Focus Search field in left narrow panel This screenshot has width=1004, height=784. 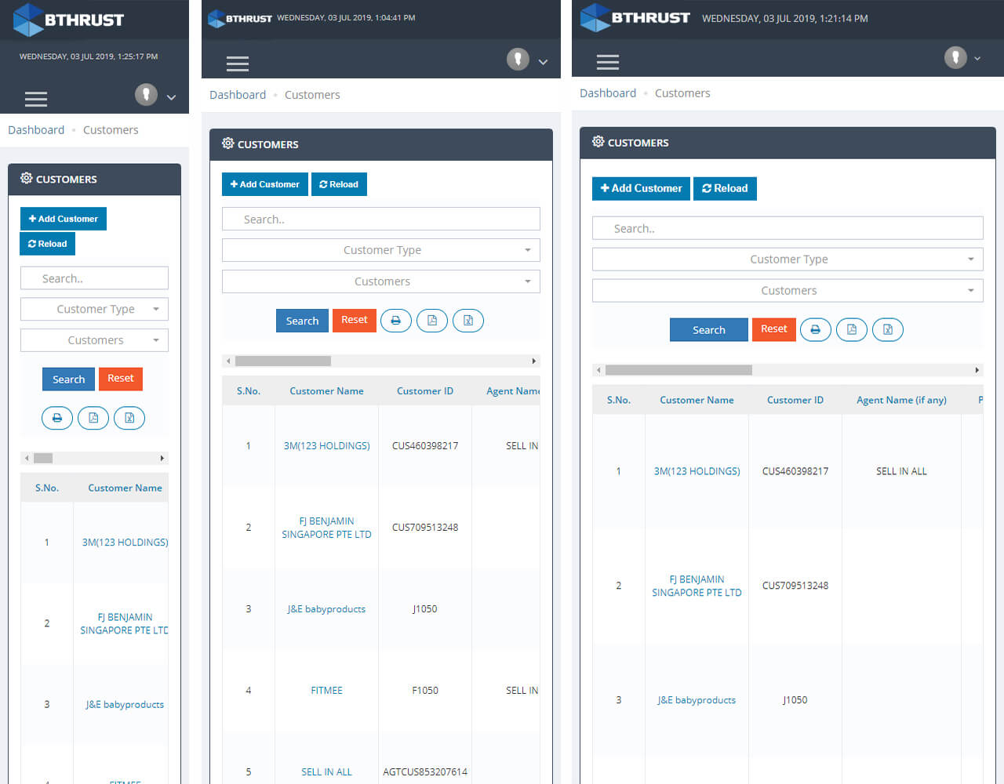tap(94, 278)
